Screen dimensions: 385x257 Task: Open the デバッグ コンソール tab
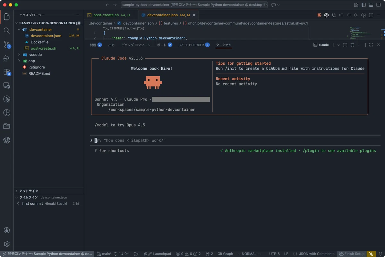click(136, 45)
